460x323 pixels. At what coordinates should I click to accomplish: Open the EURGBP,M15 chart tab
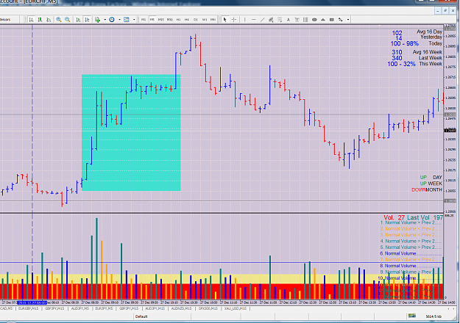(x=28, y=308)
